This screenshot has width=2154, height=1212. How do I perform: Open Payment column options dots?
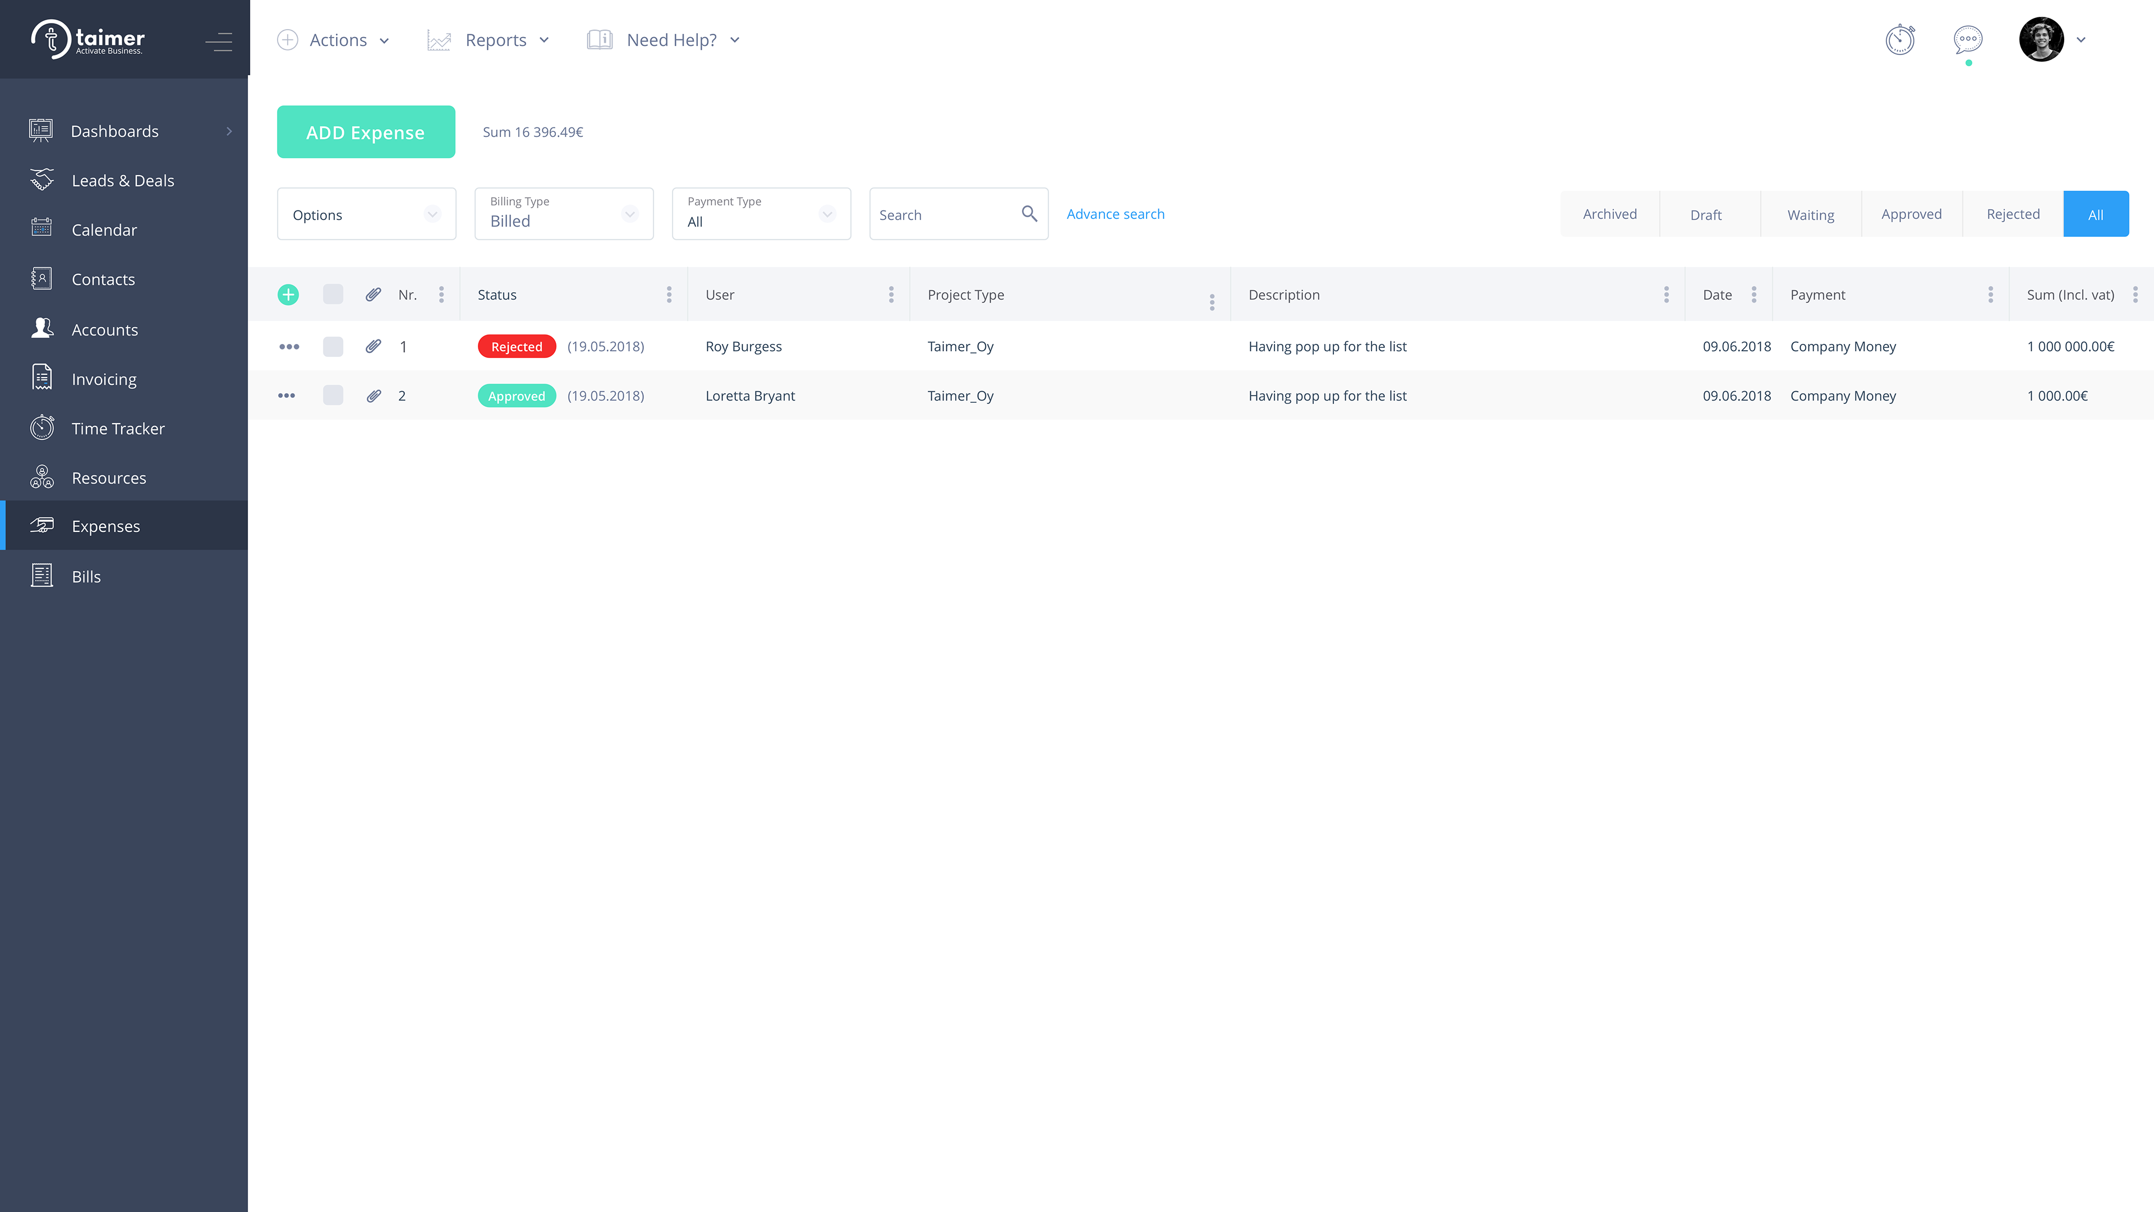coord(1991,295)
